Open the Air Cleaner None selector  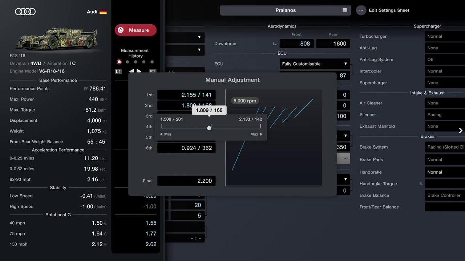click(x=445, y=103)
